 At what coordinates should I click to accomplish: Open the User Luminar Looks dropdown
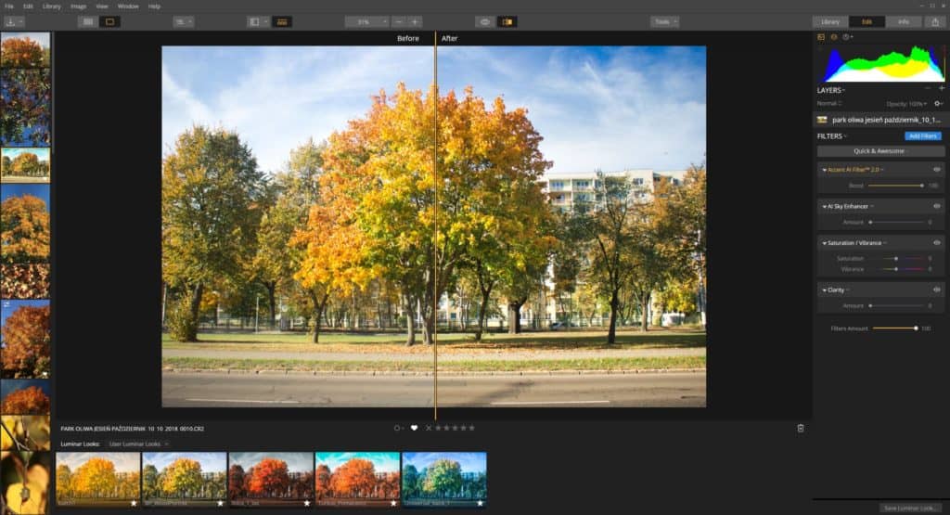pos(138,444)
